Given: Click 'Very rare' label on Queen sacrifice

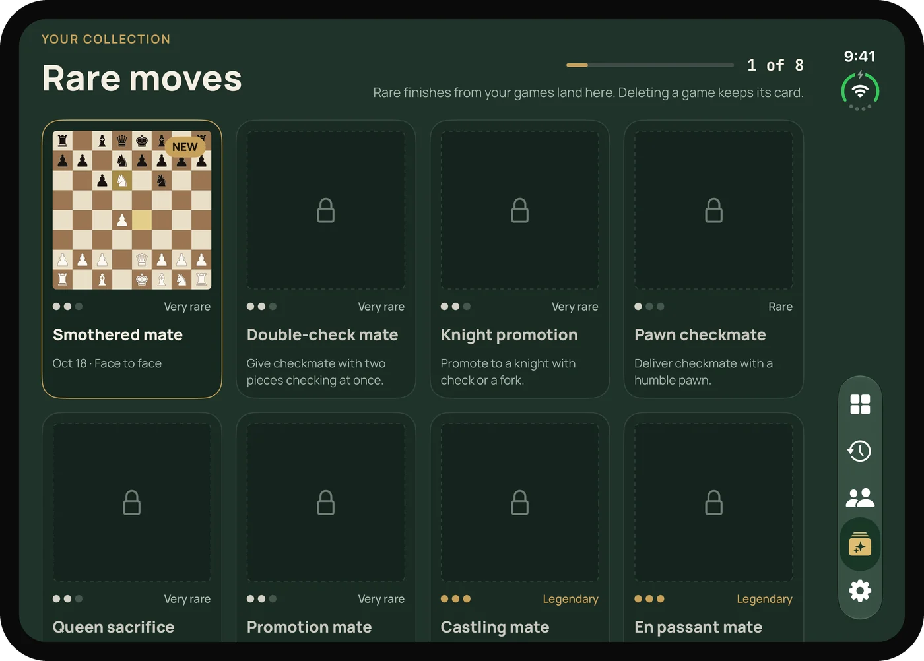Looking at the screenshot, I should (x=187, y=599).
